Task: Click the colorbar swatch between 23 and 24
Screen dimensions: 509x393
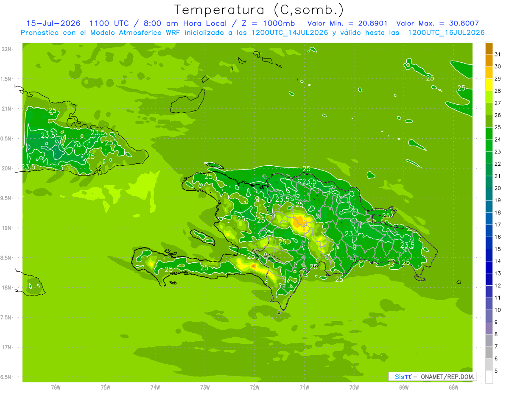Action: (489, 145)
